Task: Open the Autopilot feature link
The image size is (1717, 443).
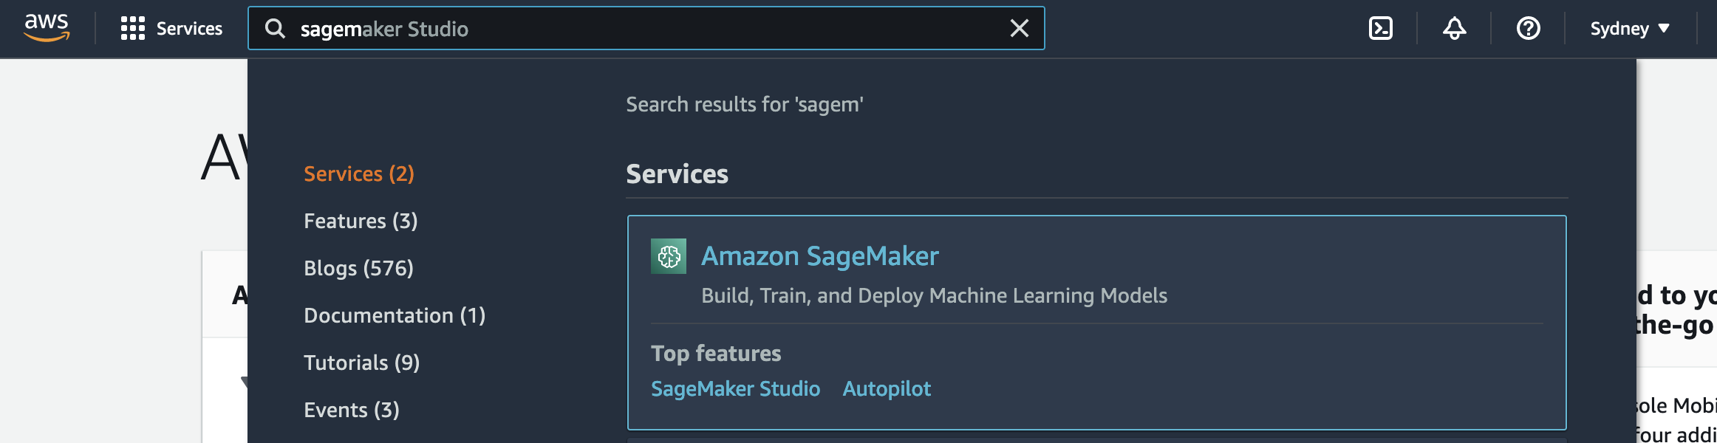Action: pos(887,388)
